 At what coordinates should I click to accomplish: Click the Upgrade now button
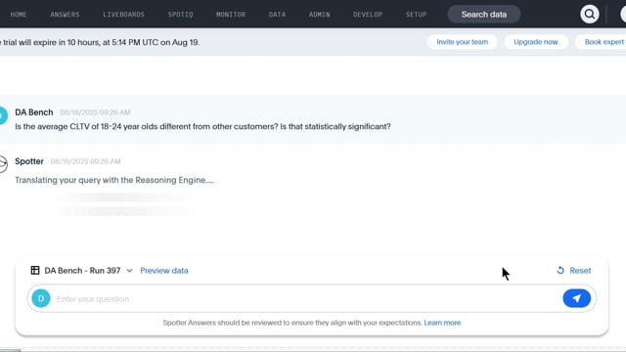click(536, 42)
